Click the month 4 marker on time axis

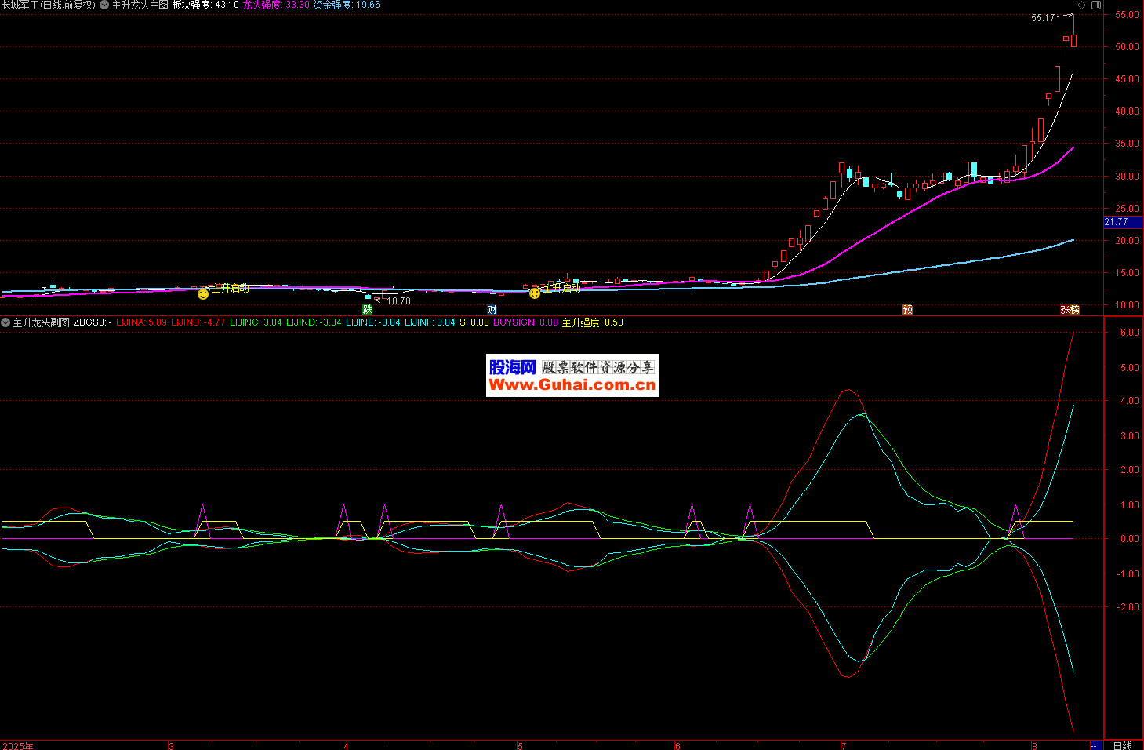point(346,745)
